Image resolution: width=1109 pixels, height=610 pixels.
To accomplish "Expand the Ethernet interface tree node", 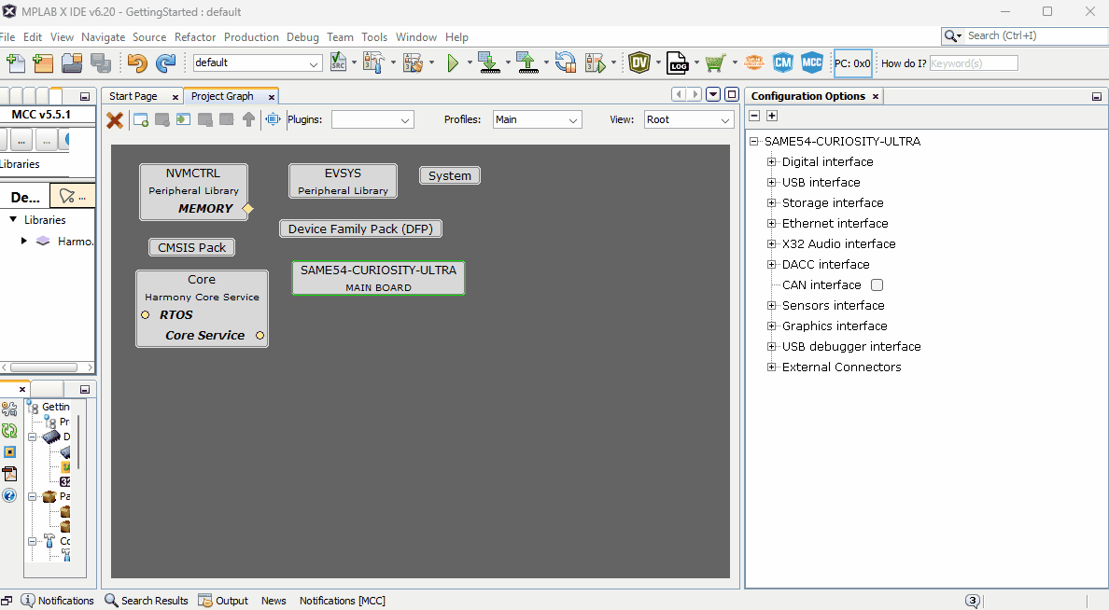I will (x=772, y=223).
